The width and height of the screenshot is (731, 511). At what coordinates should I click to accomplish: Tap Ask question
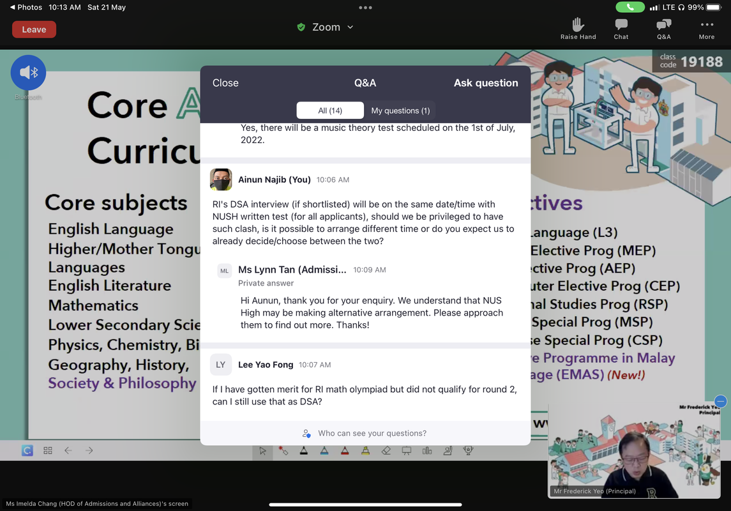tap(486, 83)
